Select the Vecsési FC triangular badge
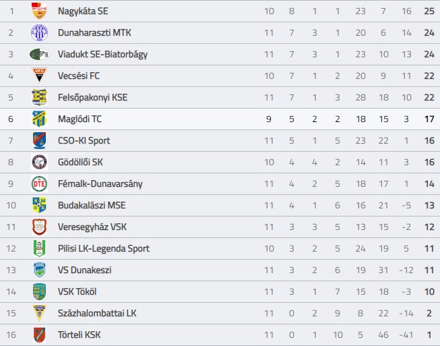This screenshot has width=440, height=346. click(39, 76)
